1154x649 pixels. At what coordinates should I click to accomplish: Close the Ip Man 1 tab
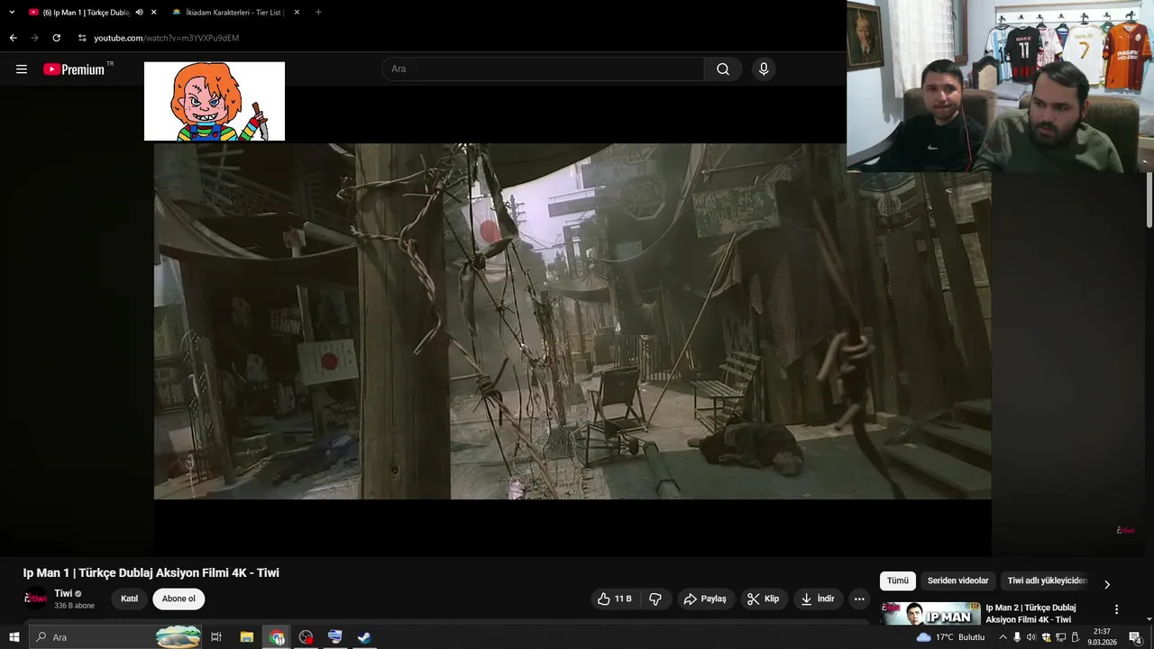pos(154,13)
